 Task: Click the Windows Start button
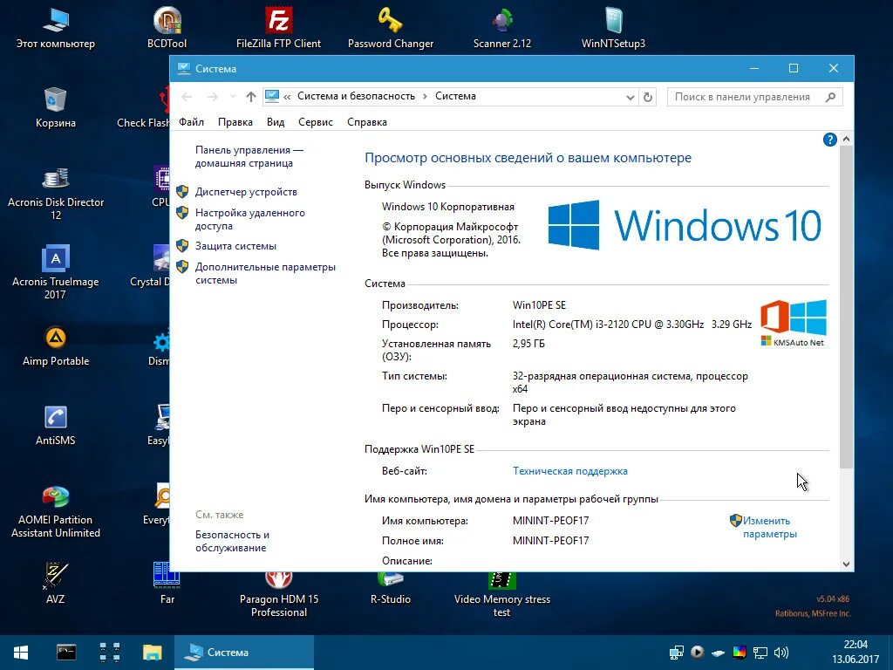21,653
